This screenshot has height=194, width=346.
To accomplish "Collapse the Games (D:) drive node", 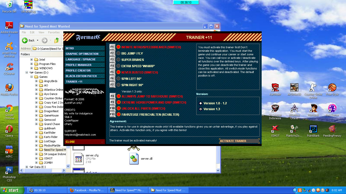I will 27,72.
